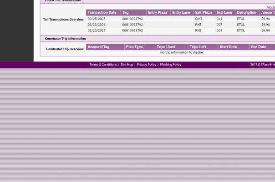Click the Entry Plaza column header
The width and height of the screenshot is (275, 182).
click(x=158, y=13)
